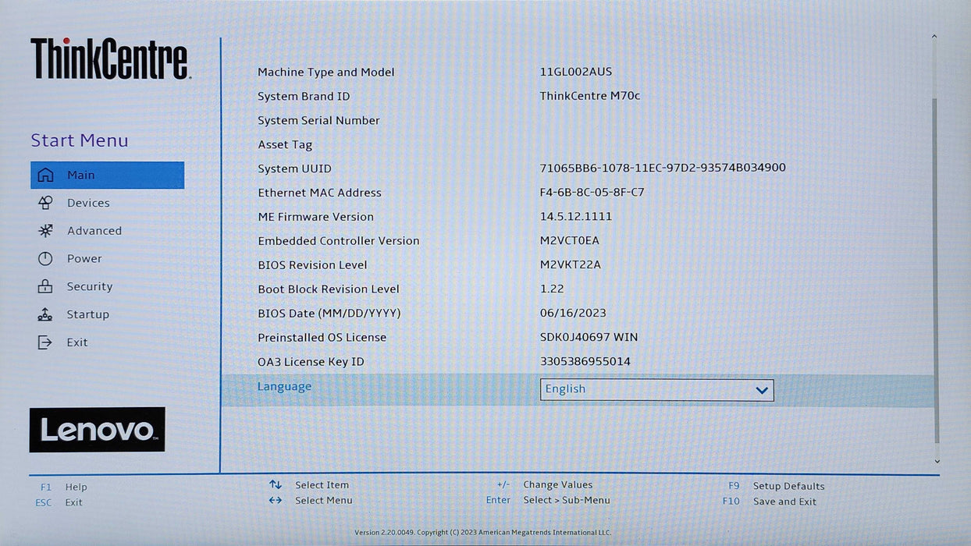
Task: Select the Main home icon
Action: (x=46, y=175)
